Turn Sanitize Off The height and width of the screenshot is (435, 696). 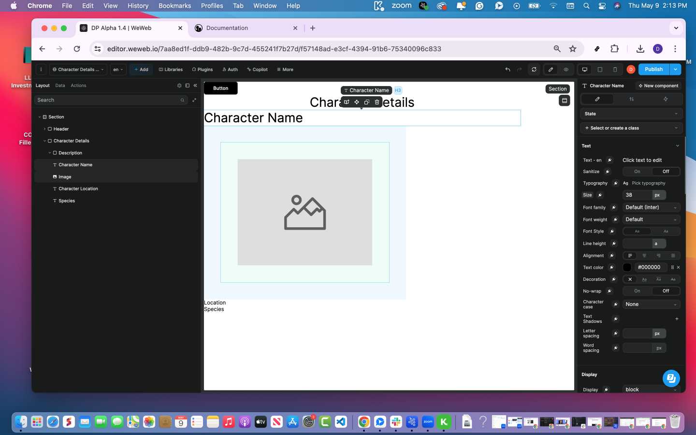666,172
